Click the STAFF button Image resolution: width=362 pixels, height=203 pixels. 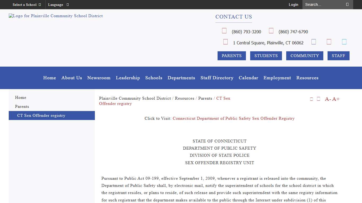pos(338,56)
